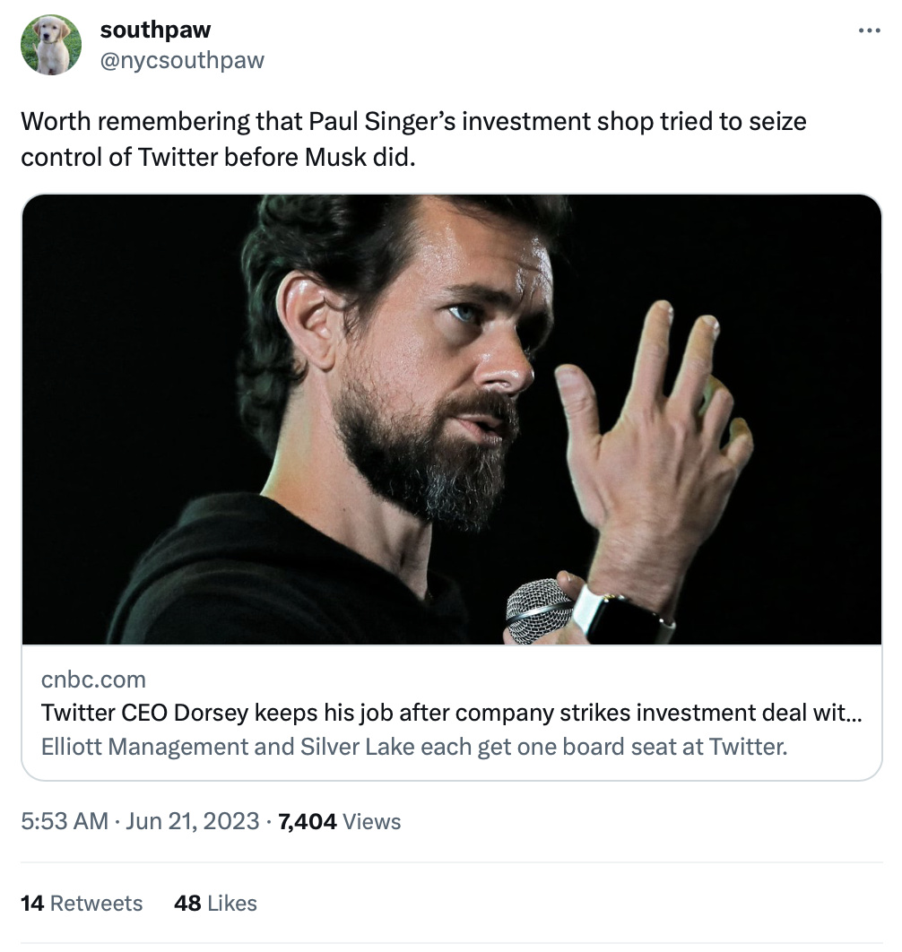
Task: Click the smartwatch in the article photo
Action: tap(619, 614)
